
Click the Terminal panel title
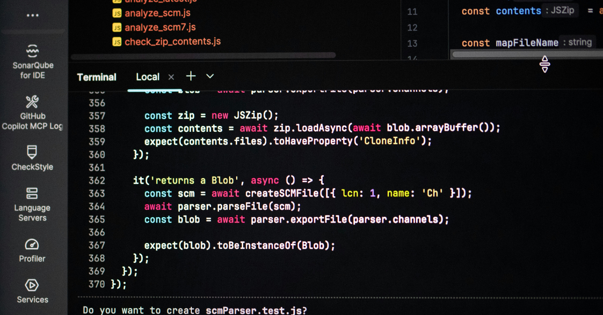coord(96,77)
